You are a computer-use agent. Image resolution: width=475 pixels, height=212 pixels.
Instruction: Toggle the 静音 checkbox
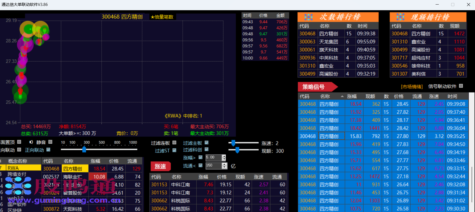pyautogui.click(x=50, y=142)
